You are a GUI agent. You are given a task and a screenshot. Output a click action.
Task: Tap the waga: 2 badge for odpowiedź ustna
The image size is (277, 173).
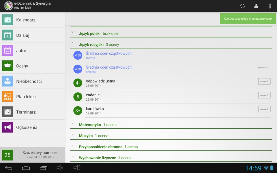click(264, 81)
